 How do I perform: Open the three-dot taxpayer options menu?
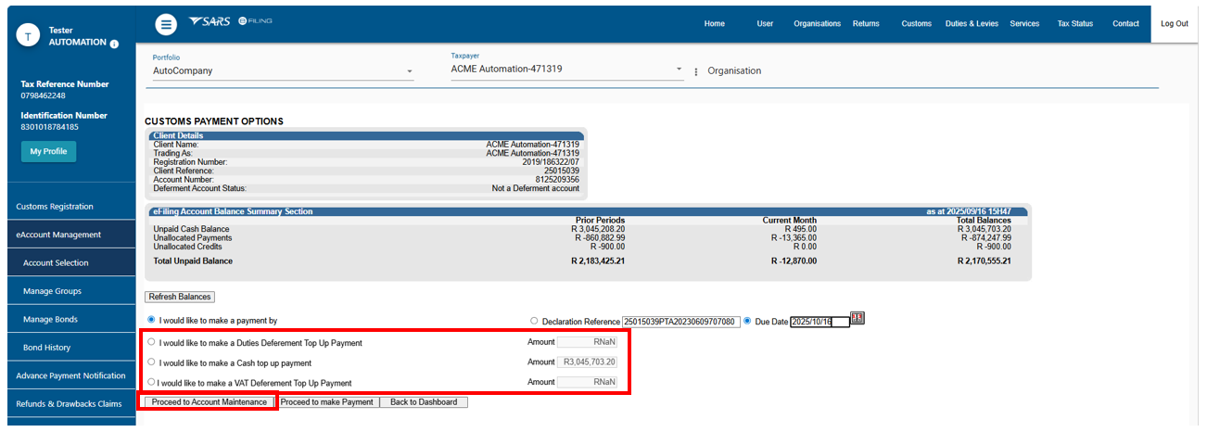click(x=696, y=71)
